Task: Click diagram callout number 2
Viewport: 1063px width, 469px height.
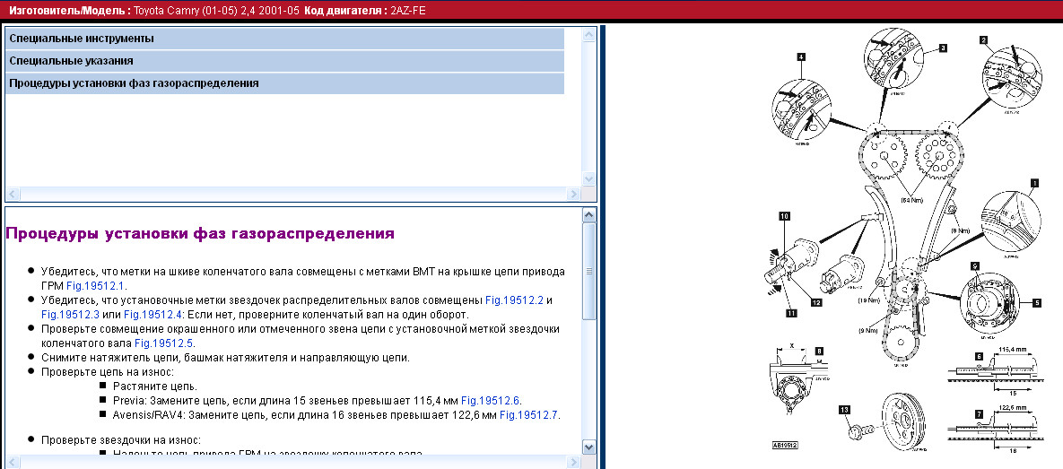Action: point(983,40)
